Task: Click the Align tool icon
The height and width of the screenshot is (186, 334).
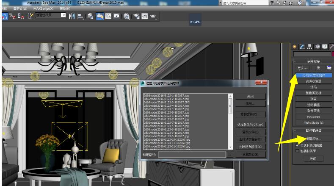Action: 80,16
